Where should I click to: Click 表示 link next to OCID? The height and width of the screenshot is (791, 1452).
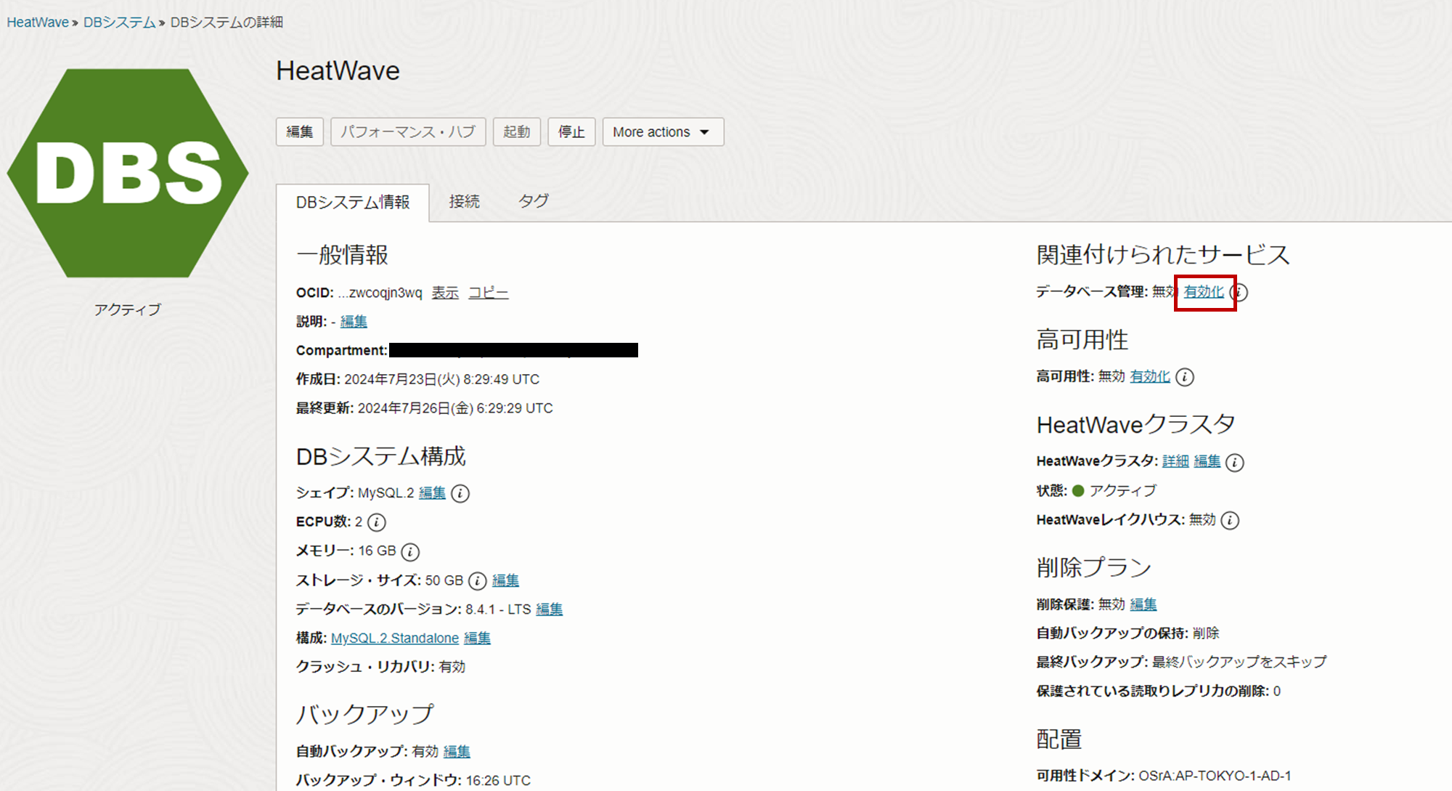click(445, 293)
